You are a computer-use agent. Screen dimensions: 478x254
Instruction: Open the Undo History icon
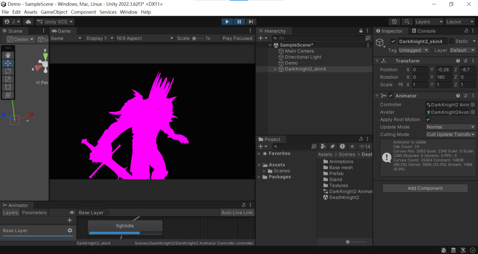pos(394,22)
